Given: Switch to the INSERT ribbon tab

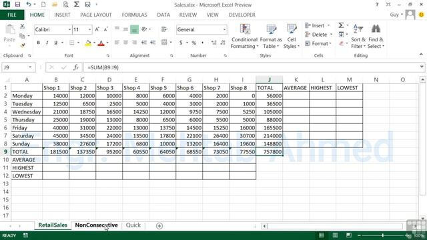Looking at the screenshot, I should [x=62, y=15].
